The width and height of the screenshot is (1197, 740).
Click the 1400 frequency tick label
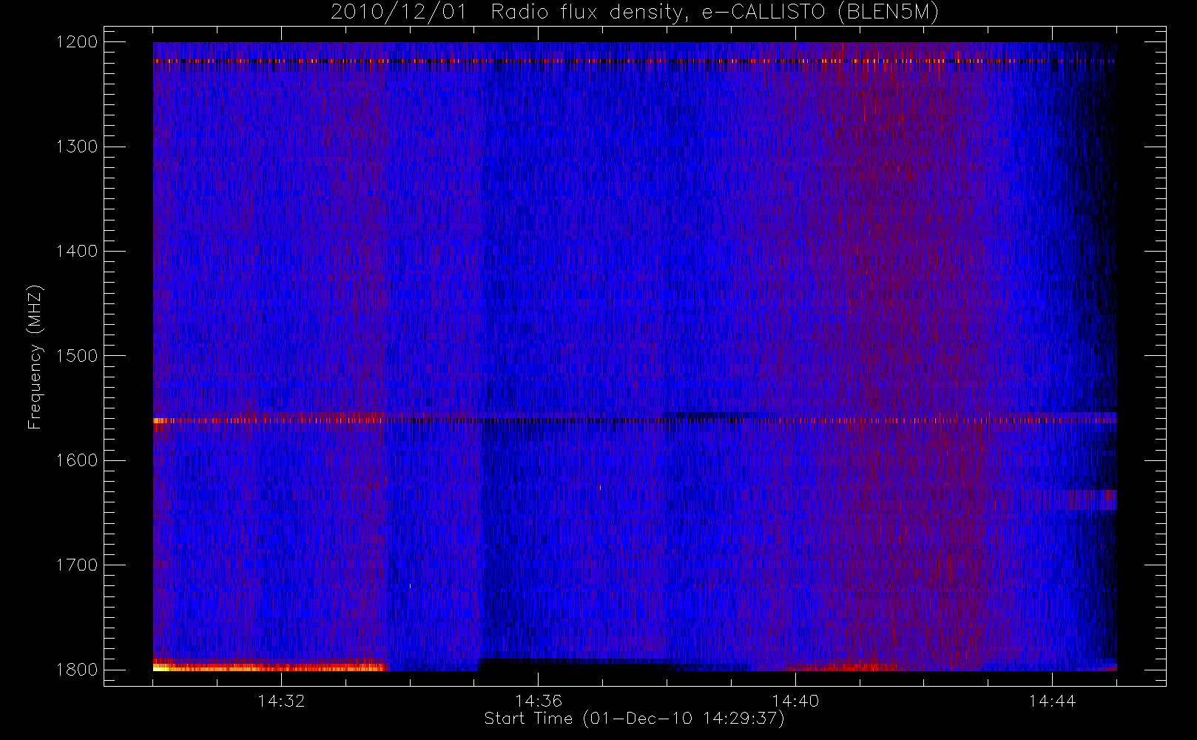point(77,252)
